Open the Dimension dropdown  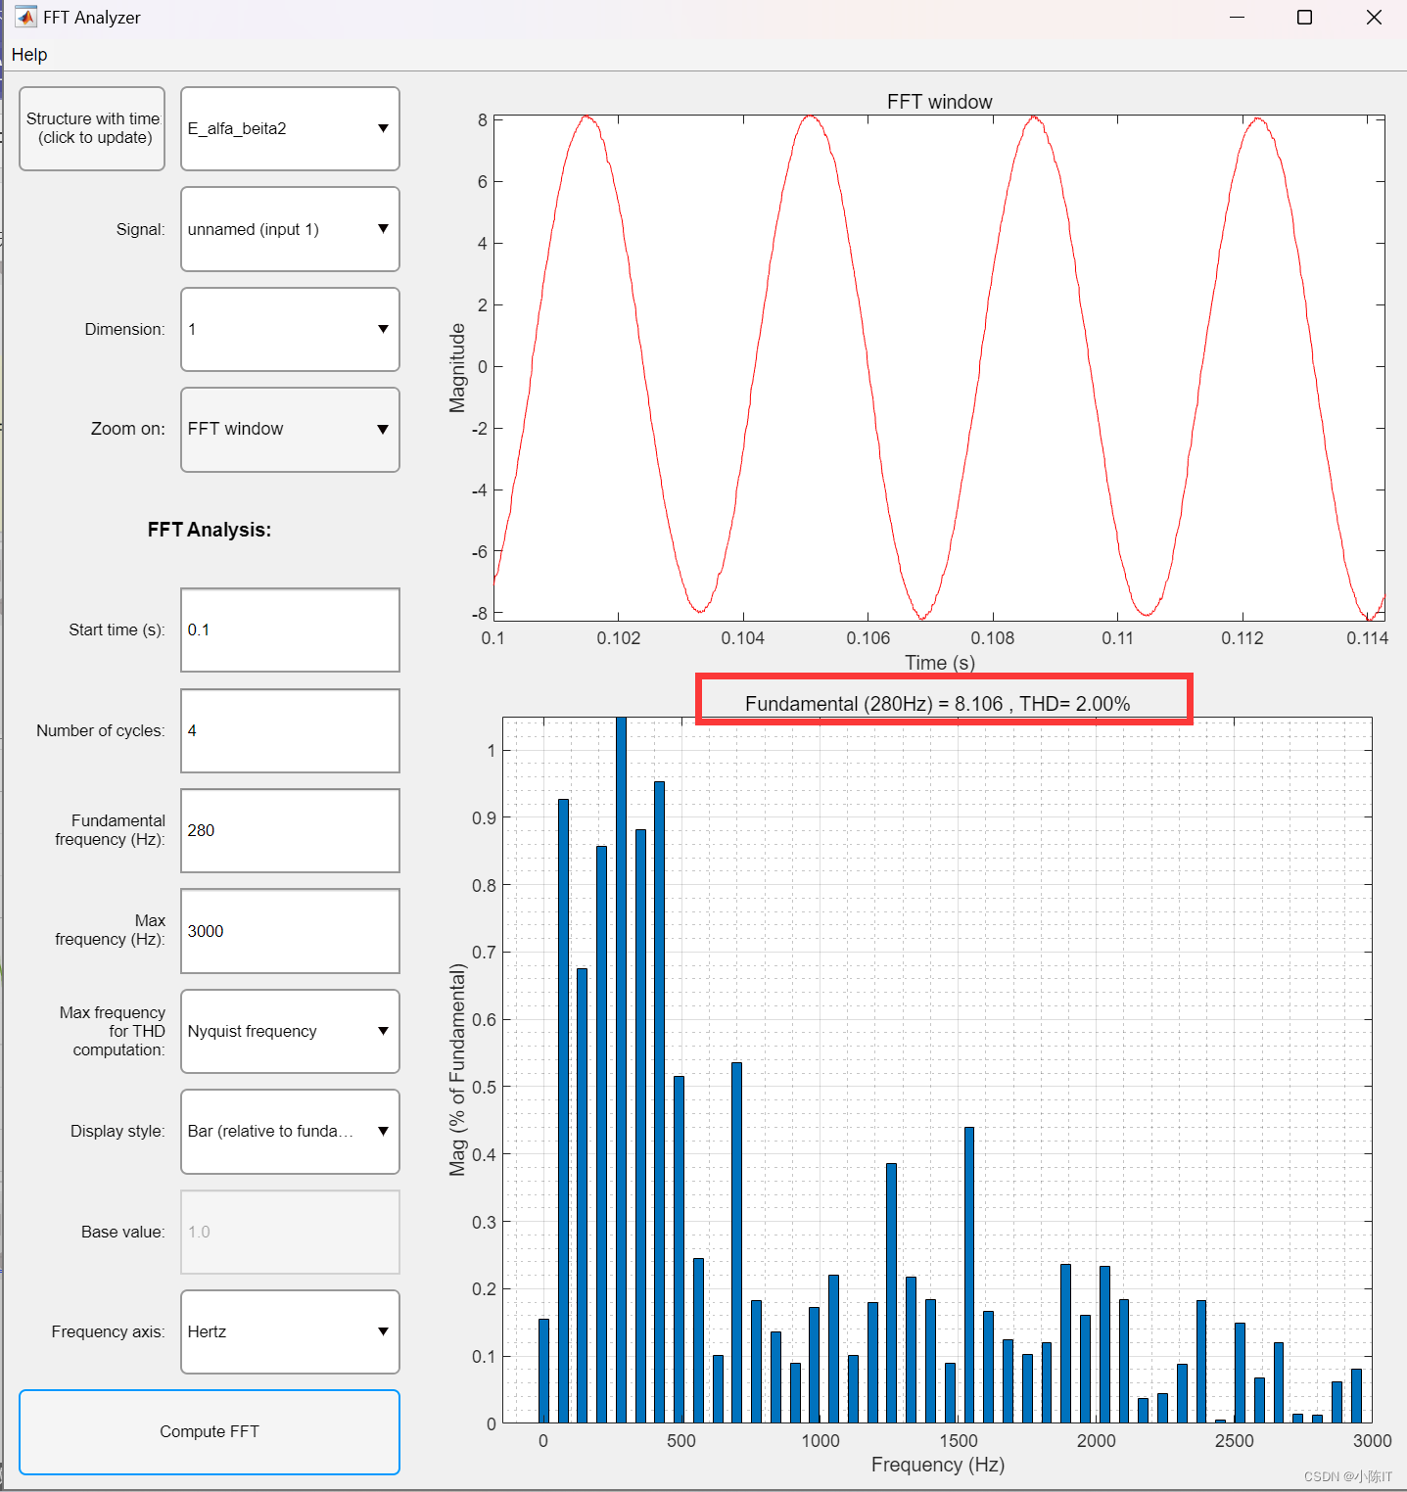[x=290, y=329]
